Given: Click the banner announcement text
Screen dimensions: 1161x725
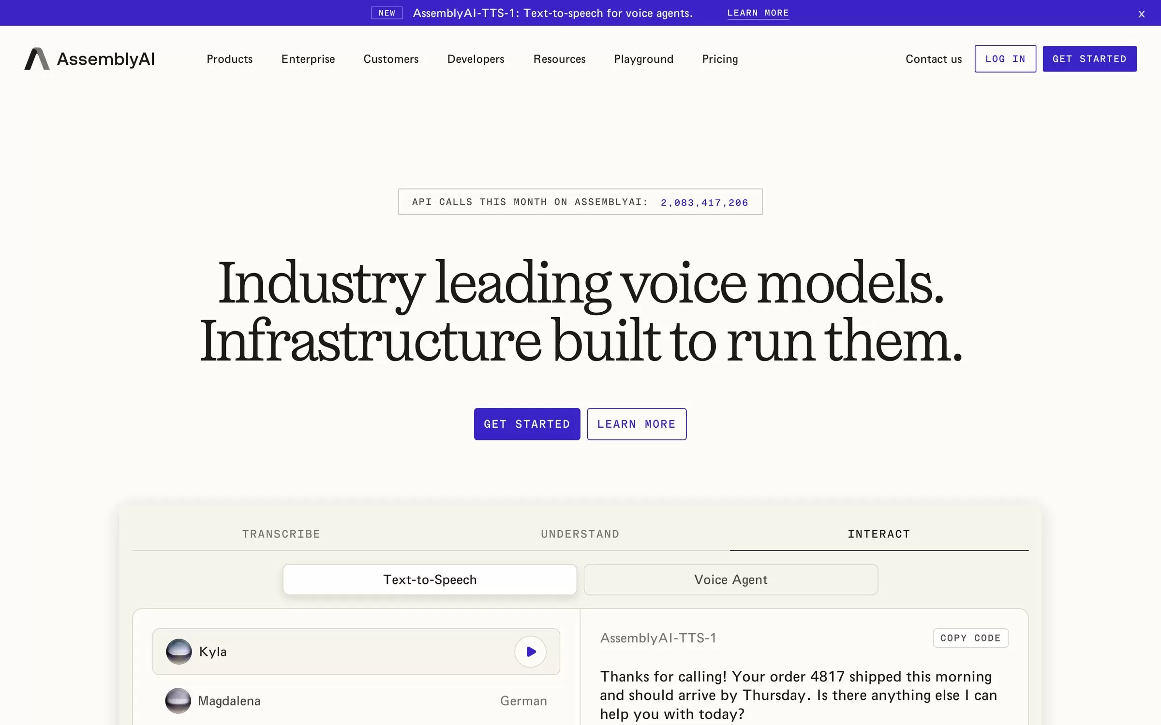Looking at the screenshot, I should tap(553, 13).
